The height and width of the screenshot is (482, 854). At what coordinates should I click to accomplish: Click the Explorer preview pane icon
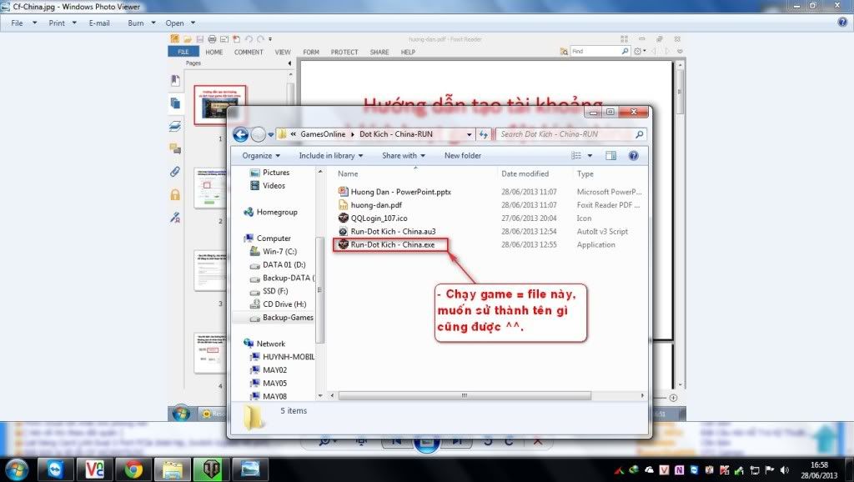tap(610, 156)
